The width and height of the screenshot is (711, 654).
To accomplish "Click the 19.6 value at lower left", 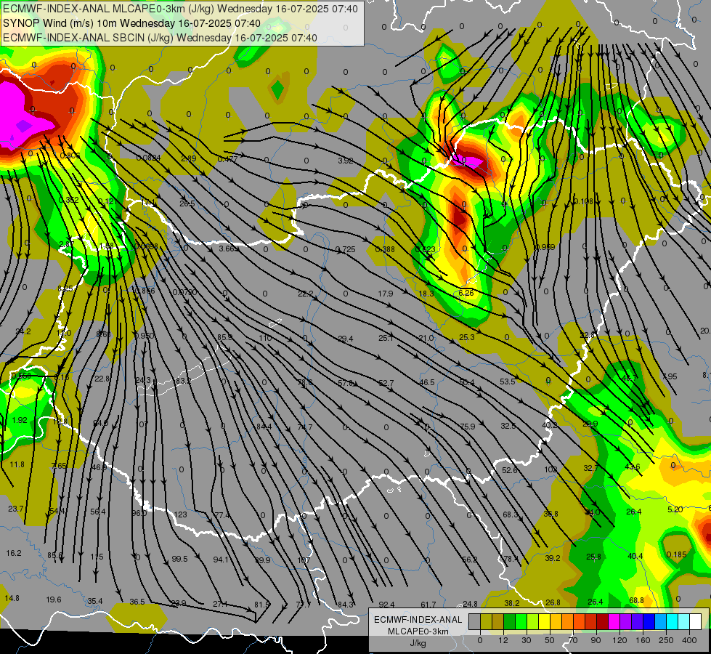I will (x=54, y=599).
